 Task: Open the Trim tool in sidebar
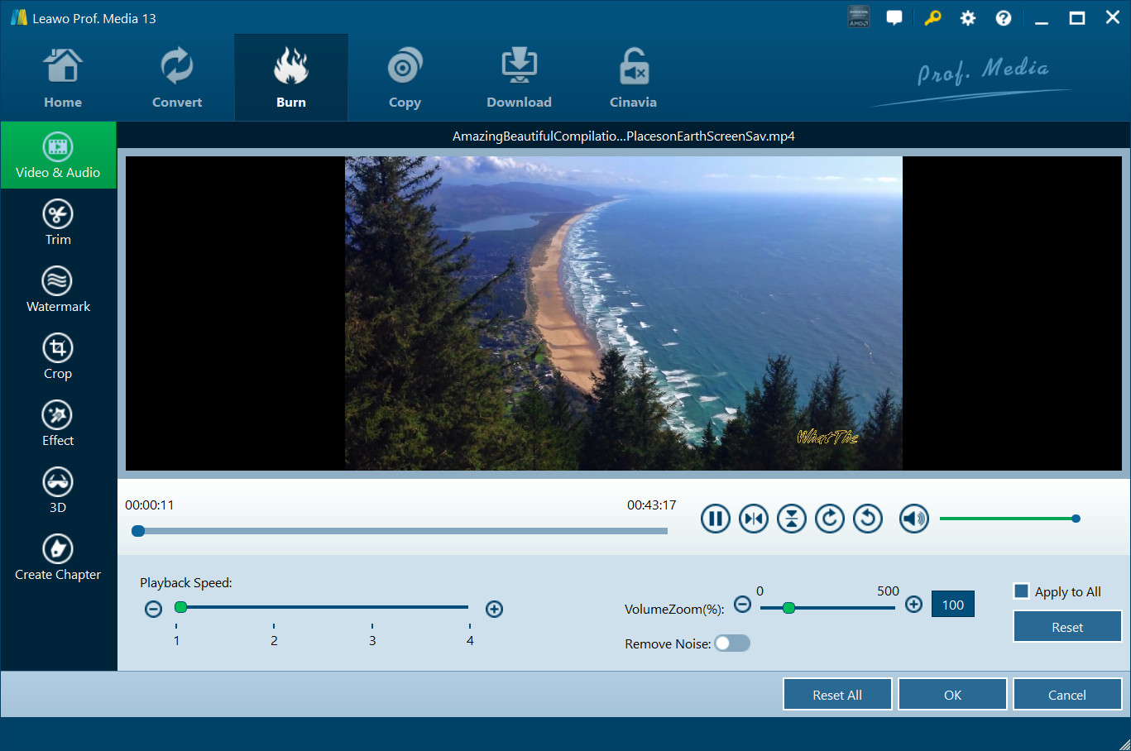click(x=58, y=222)
